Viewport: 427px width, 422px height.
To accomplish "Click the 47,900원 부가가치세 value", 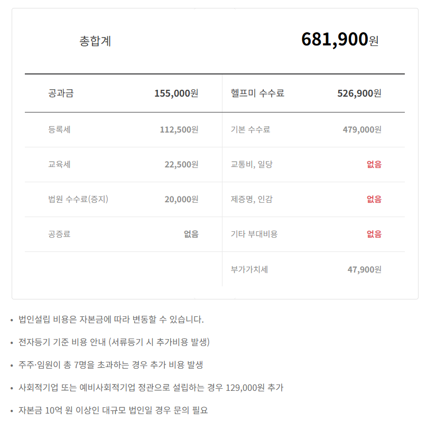I will point(364,269).
